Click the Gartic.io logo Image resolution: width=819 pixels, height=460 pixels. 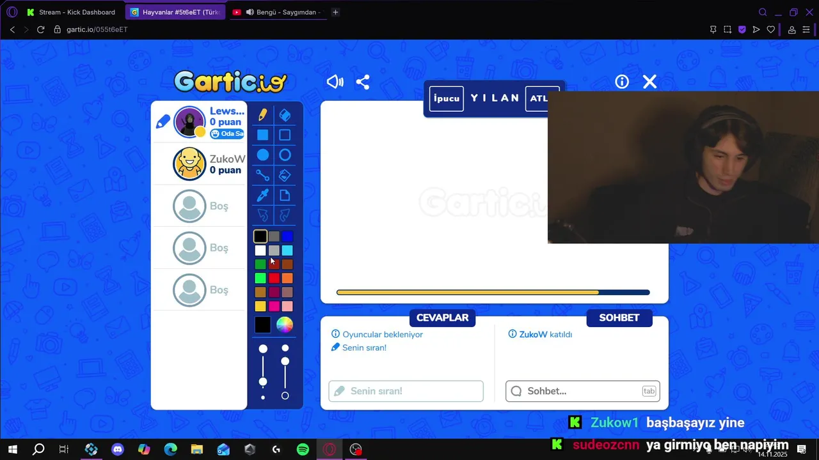230,82
